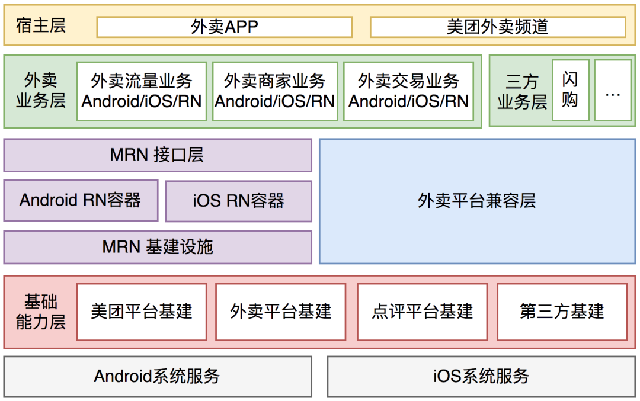Select the iOS RN容器 block
Image resolution: width=640 pixels, height=401 pixels.
tap(238, 201)
